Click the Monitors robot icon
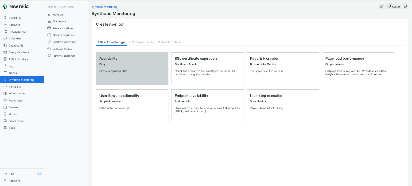The height and width of the screenshot is (186, 412). pos(49,14)
